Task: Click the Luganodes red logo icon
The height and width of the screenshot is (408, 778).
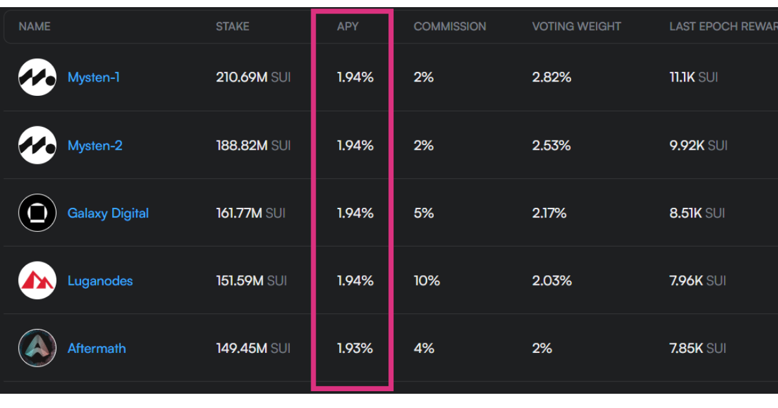Action: [x=37, y=280]
